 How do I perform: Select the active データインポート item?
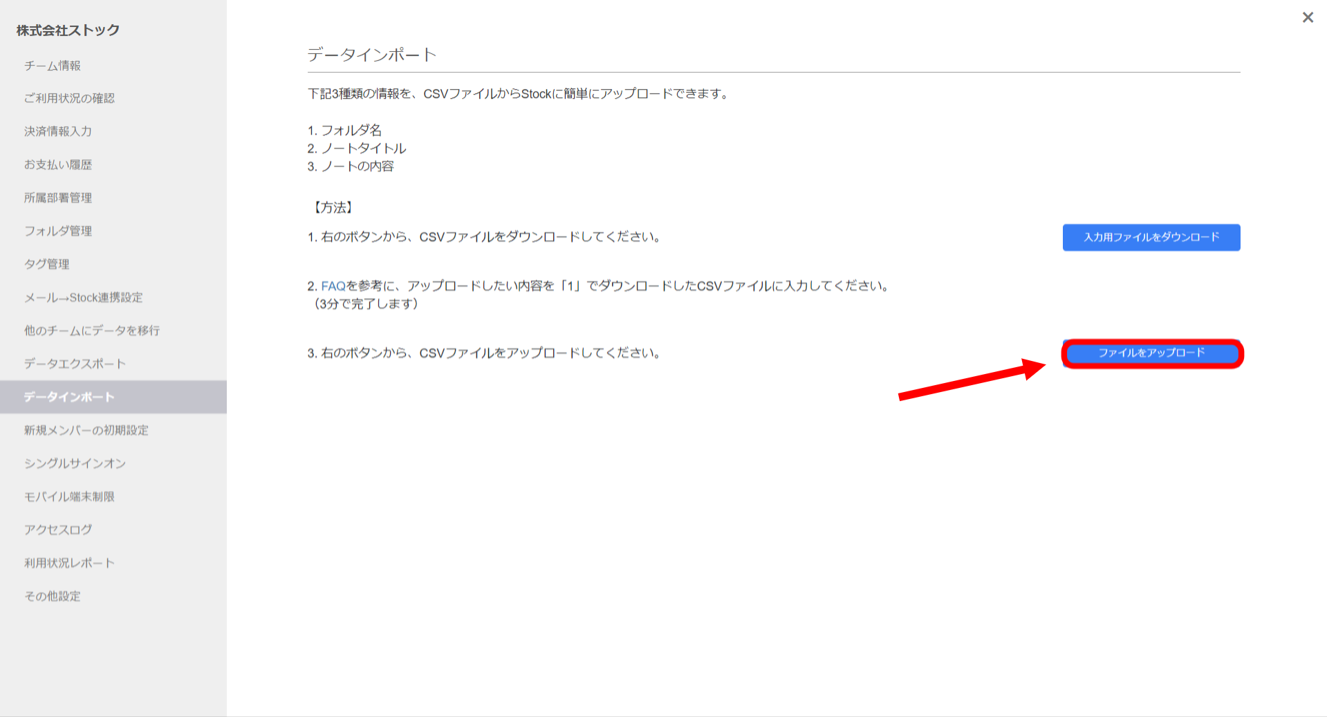[68, 396]
